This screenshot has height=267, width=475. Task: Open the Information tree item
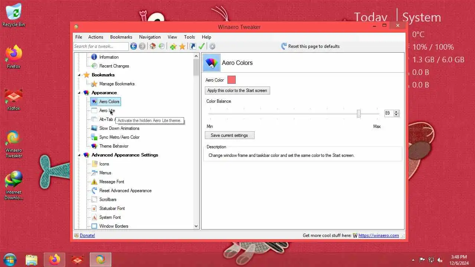click(109, 57)
